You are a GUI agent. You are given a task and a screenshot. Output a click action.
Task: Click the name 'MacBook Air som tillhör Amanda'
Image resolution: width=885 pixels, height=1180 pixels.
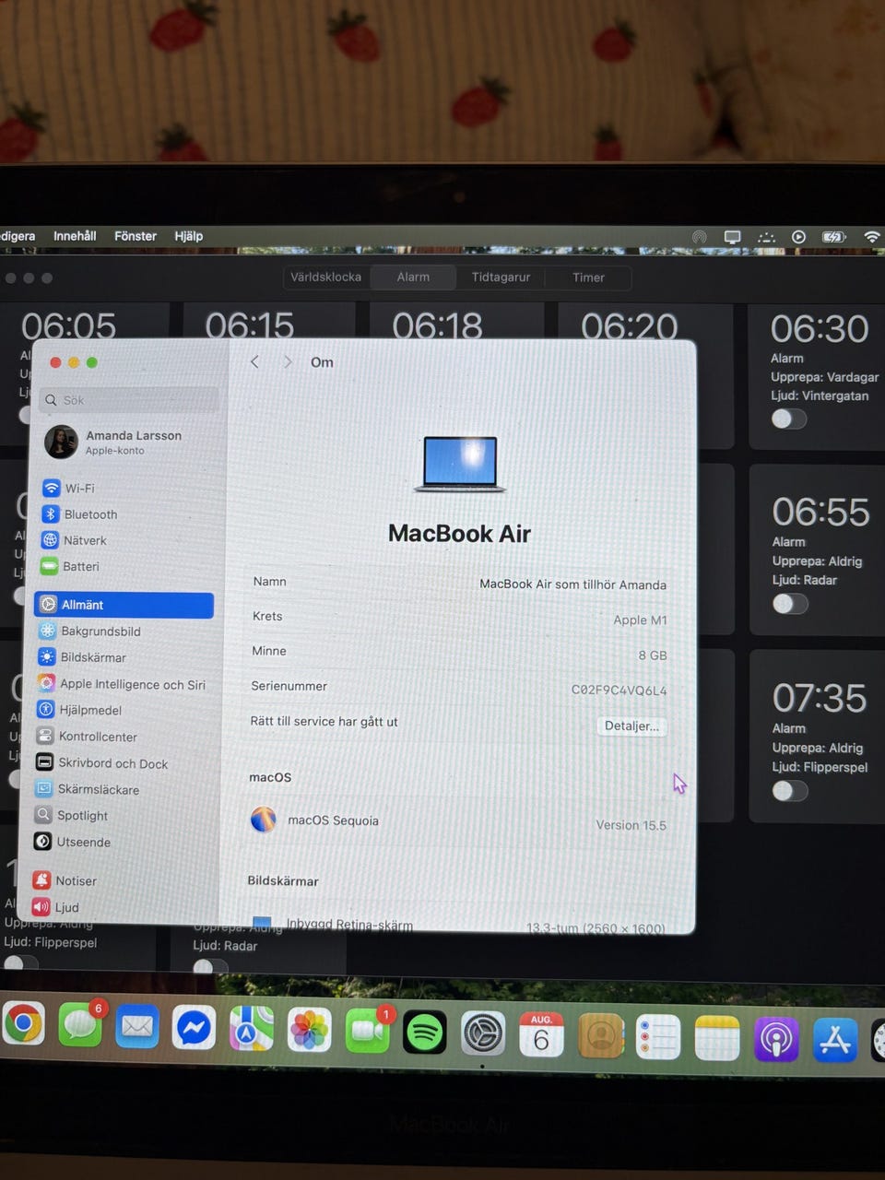pos(572,584)
